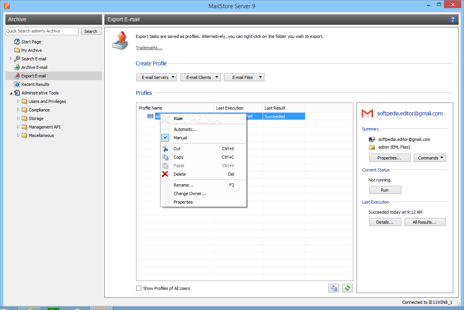Open the Commands dropdown
464x310 pixels.
[x=430, y=158]
